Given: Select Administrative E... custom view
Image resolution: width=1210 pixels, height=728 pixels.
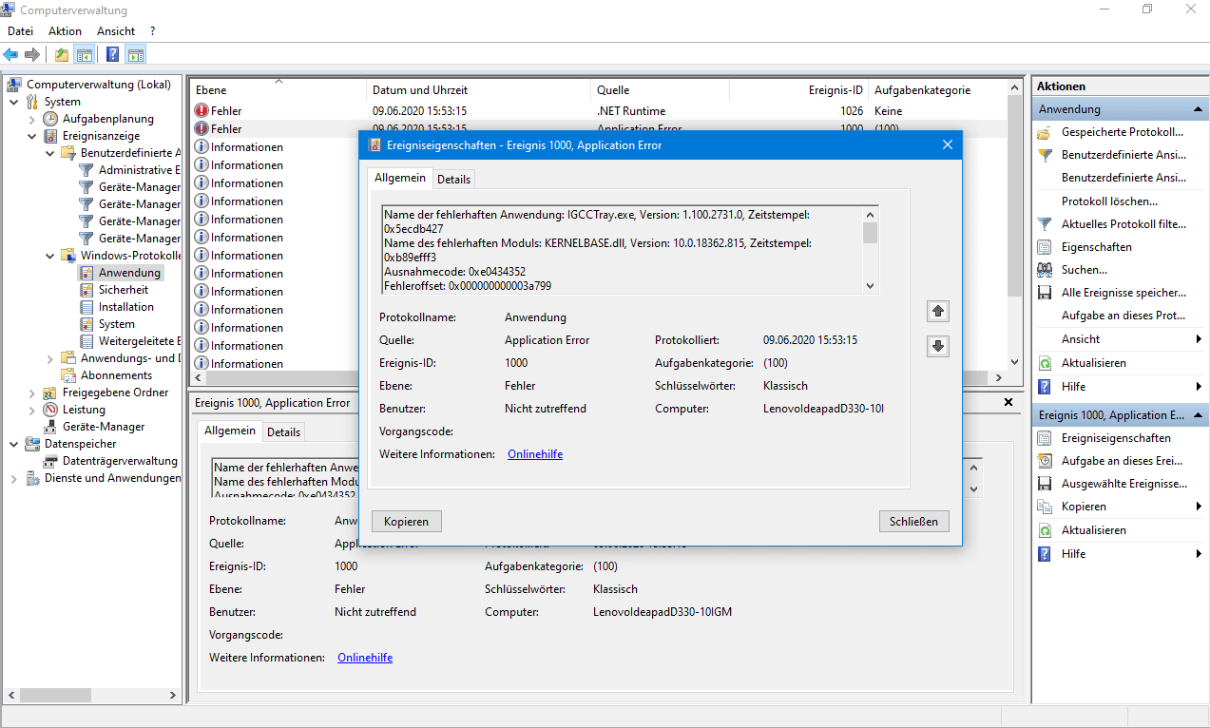Looking at the screenshot, I should (x=138, y=170).
